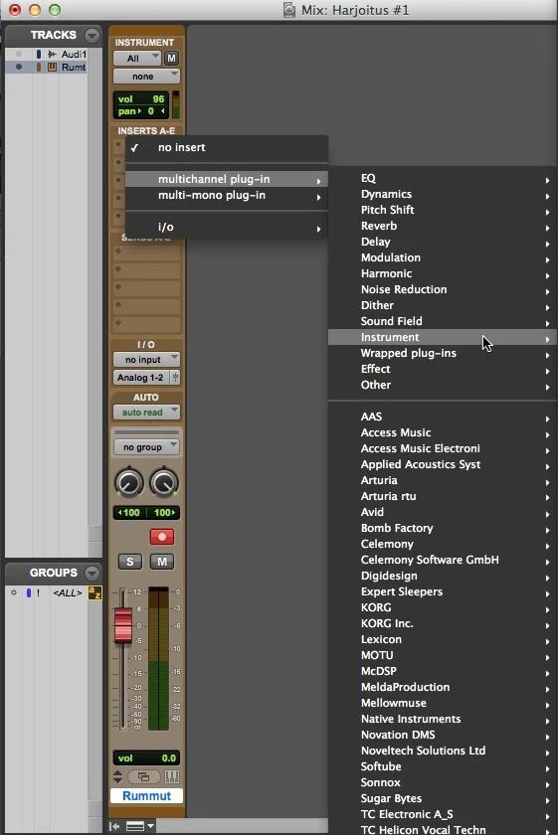Open the EQ plug-in category
Image resolution: width=558 pixels, height=835 pixels.
pos(443,178)
